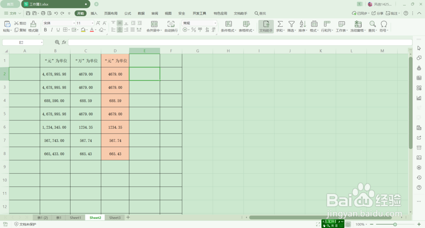Switch to the 页面布局 Page Layout tab

pos(111,13)
